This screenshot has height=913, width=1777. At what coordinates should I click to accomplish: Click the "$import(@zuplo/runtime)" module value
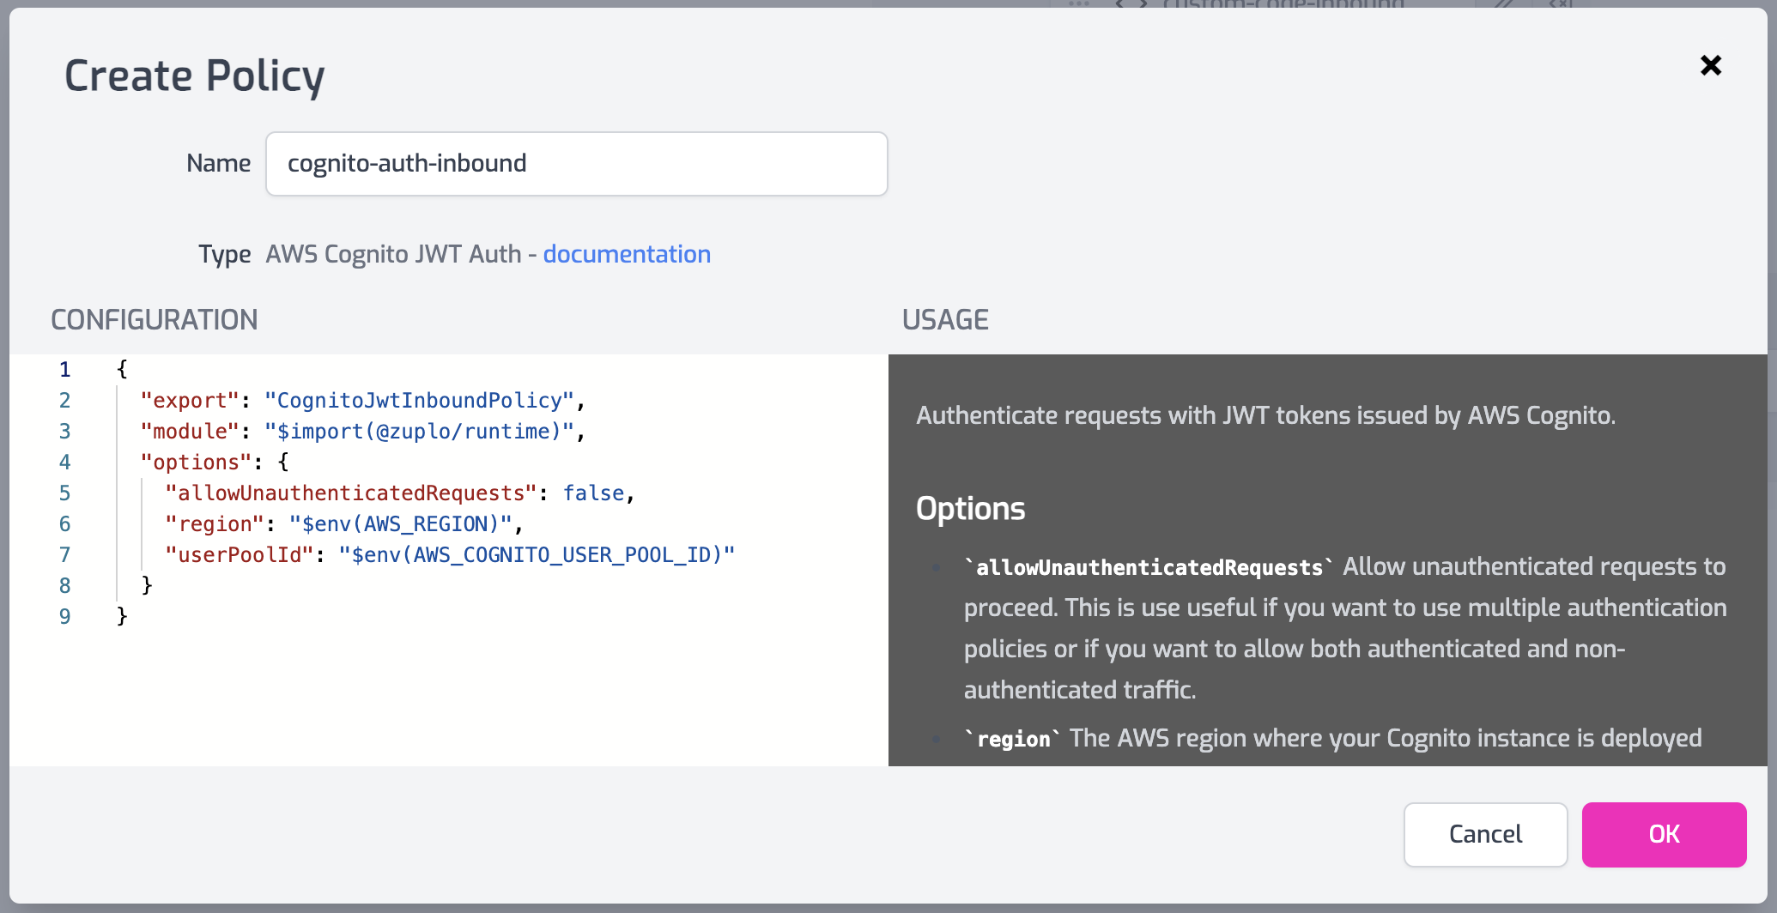coord(419,432)
